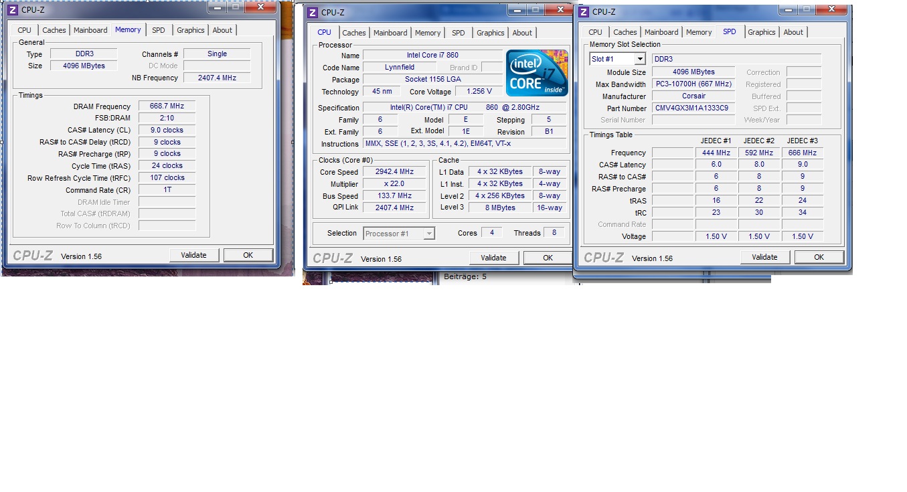
Task: Click the Size value 4096 MBytes in the Memory window
Action: click(84, 66)
